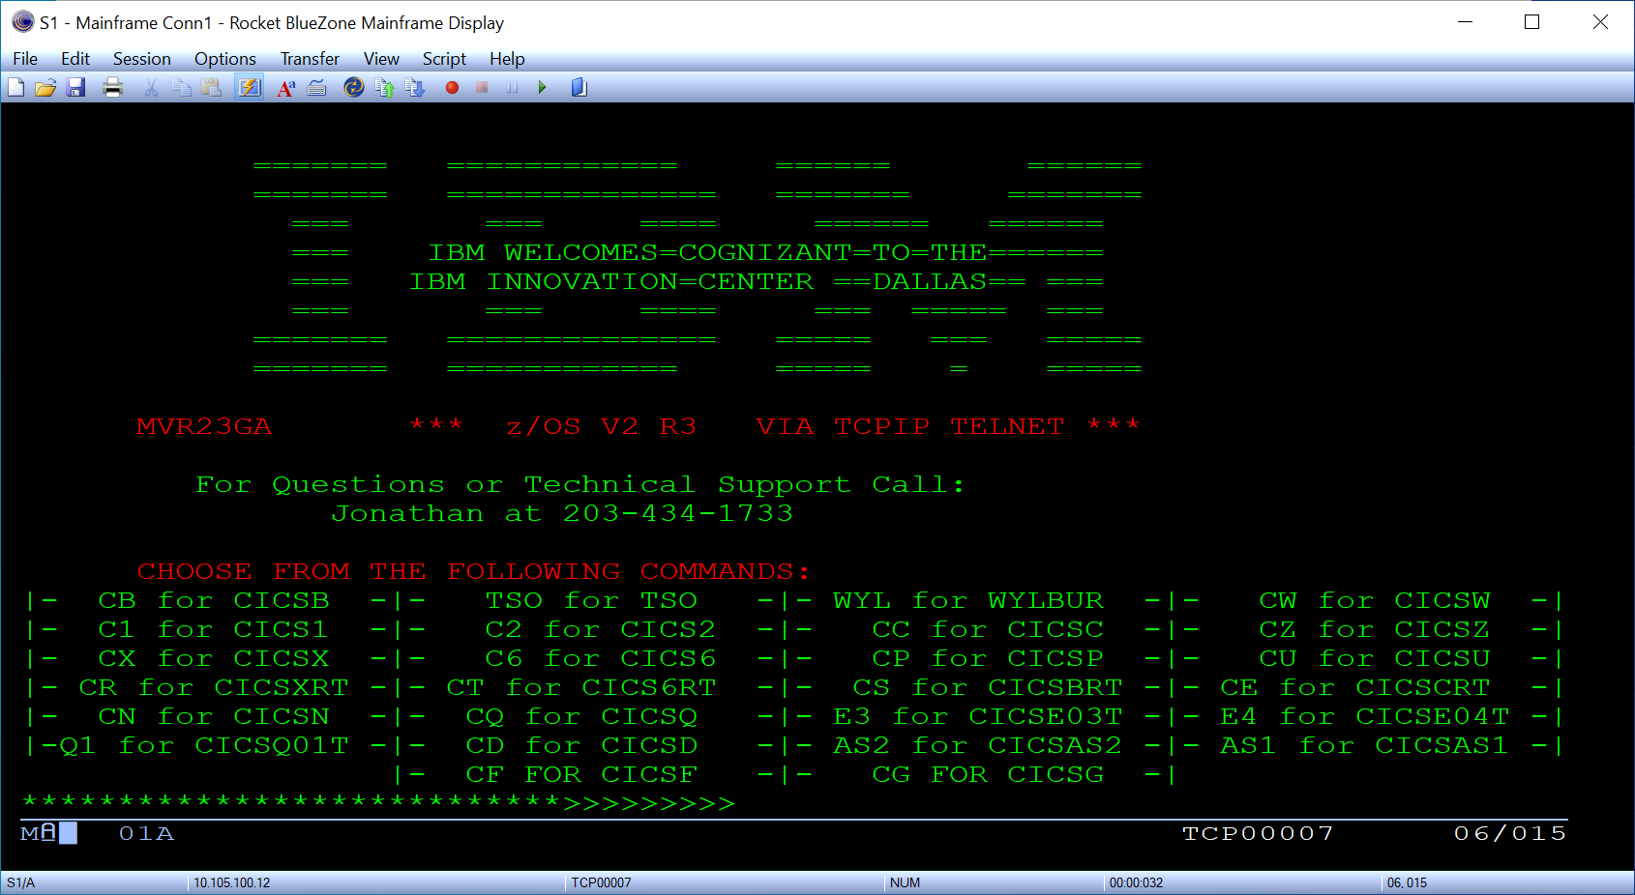Click the E3 for CICSE03T entry
Screen dimensions: 1635x895
pos(978,717)
